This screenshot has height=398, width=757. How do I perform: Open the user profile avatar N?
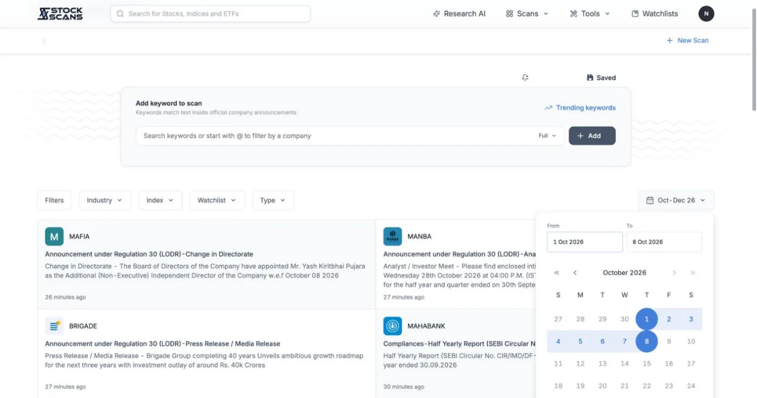pos(706,14)
